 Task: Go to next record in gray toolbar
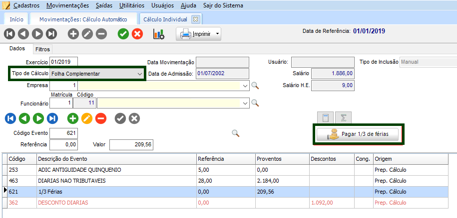37,34
